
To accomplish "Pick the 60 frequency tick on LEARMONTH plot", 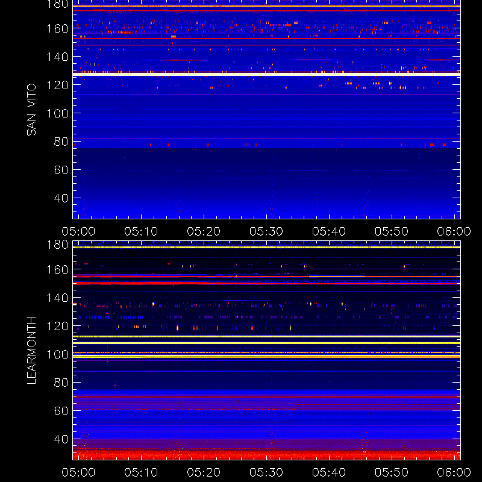I will tap(61, 411).
